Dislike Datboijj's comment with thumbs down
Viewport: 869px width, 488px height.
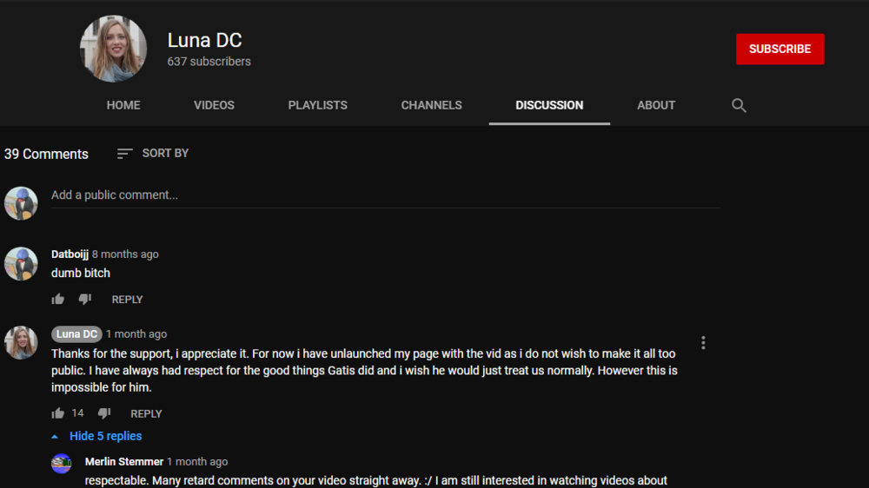pyautogui.click(x=85, y=300)
